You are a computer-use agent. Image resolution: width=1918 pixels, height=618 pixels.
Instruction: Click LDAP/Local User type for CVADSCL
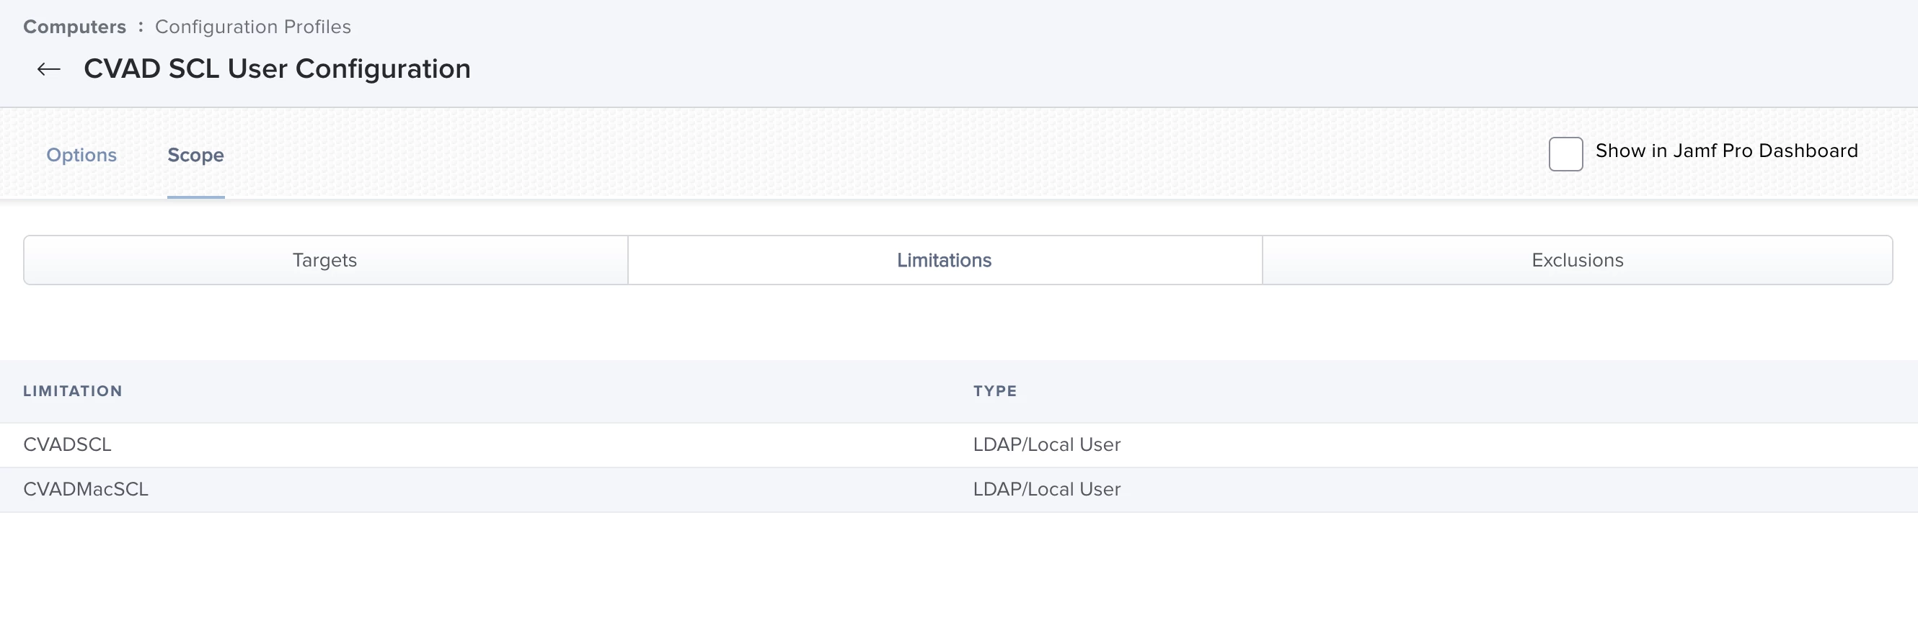[1047, 444]
